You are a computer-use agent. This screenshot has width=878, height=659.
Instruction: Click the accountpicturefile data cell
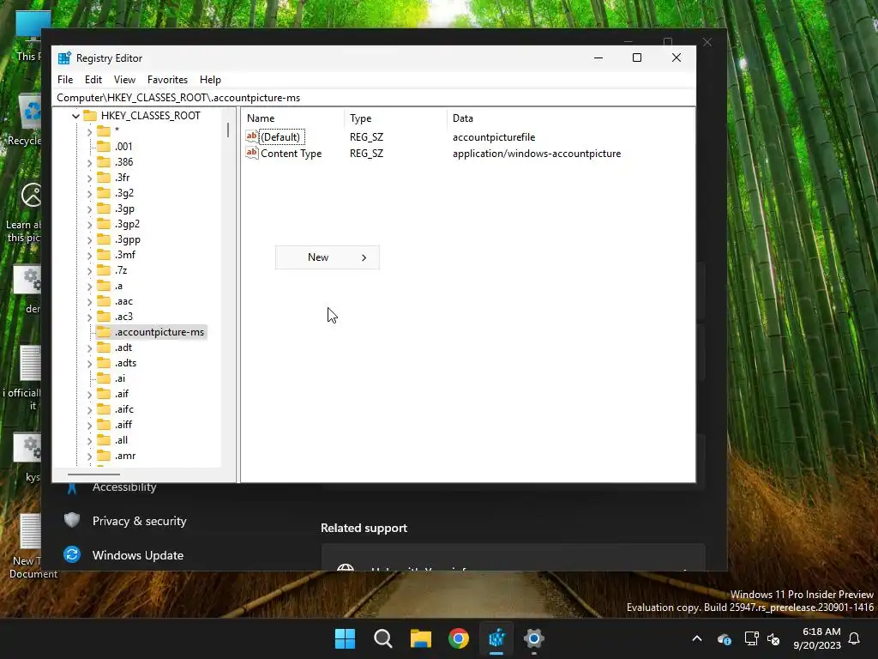click(x=494, y=137)
